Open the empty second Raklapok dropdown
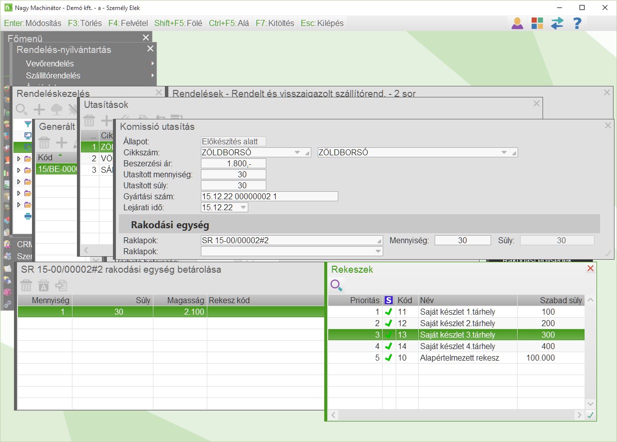Image resolution: width=617 pixels, height=442 pixels. [x=378, y=251]
